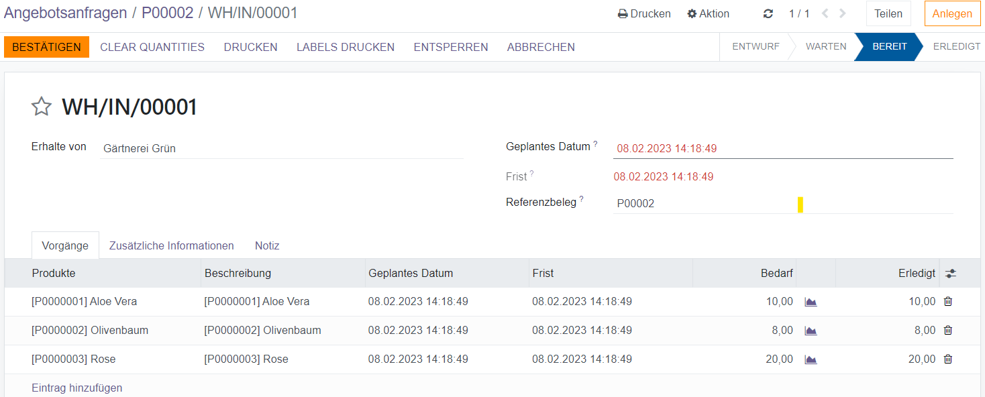
Task: Delete the Rose line with trash icon
Action: click(947, 359)
